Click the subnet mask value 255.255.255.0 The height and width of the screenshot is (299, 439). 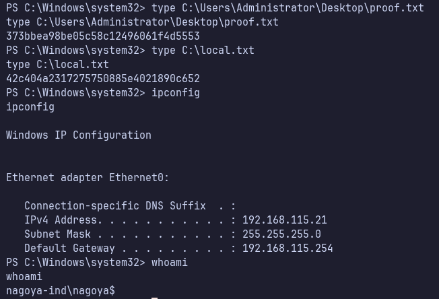coord(281,234)
